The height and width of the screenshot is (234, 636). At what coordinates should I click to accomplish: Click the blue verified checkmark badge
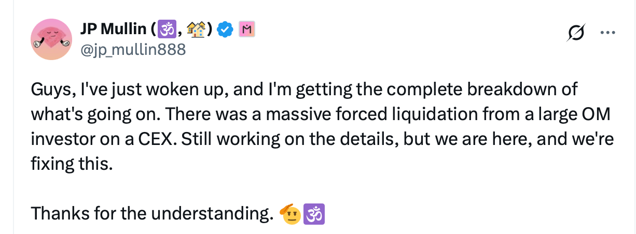(x=224, y=31)
